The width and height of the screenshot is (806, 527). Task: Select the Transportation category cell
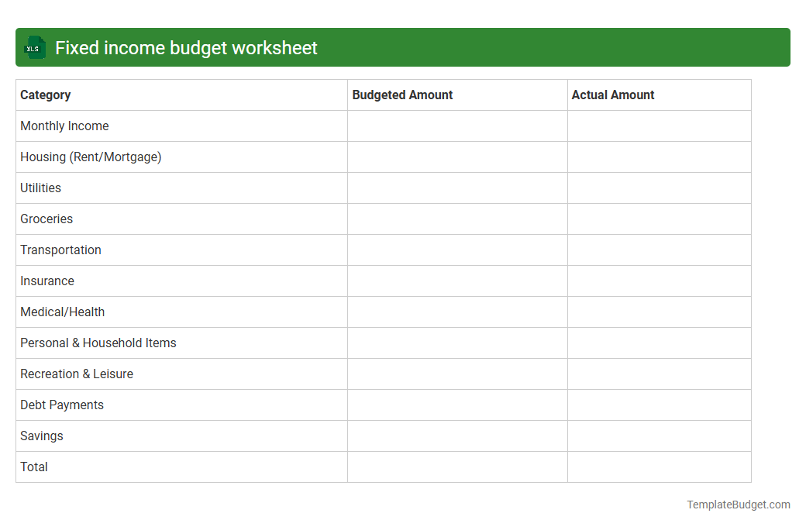point(60,250)
